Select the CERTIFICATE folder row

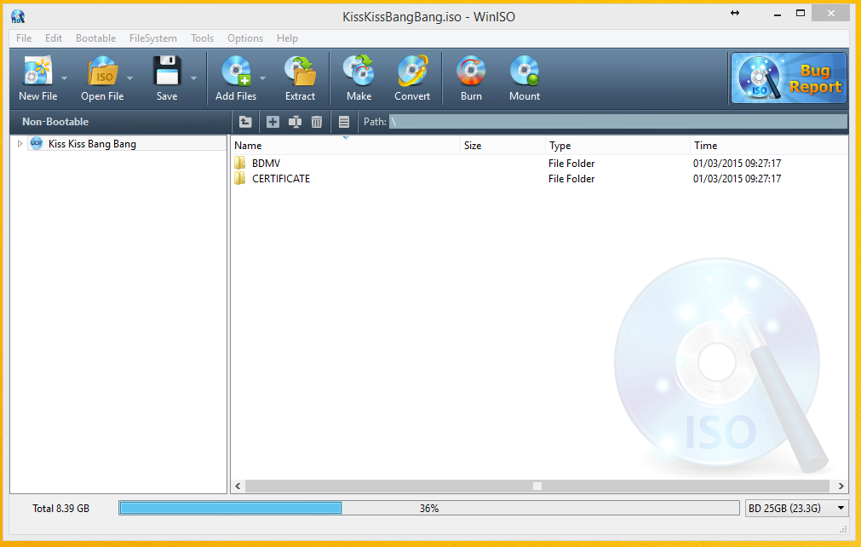(x=538, y=178)
